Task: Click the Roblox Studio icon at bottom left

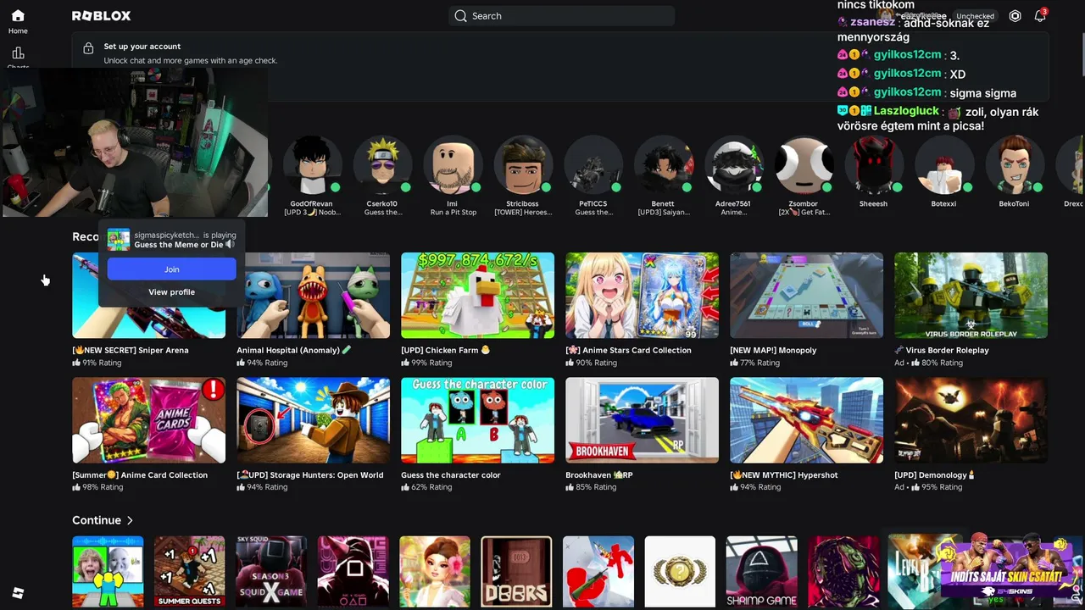Action: tap(18, 592)
